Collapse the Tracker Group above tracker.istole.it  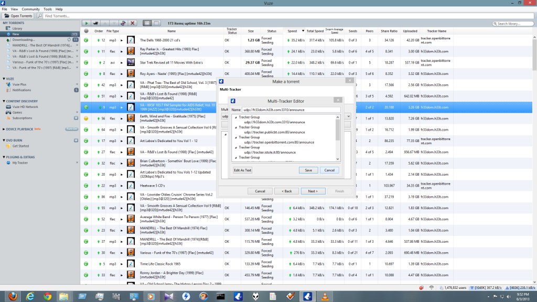click(x=235, y=147)
